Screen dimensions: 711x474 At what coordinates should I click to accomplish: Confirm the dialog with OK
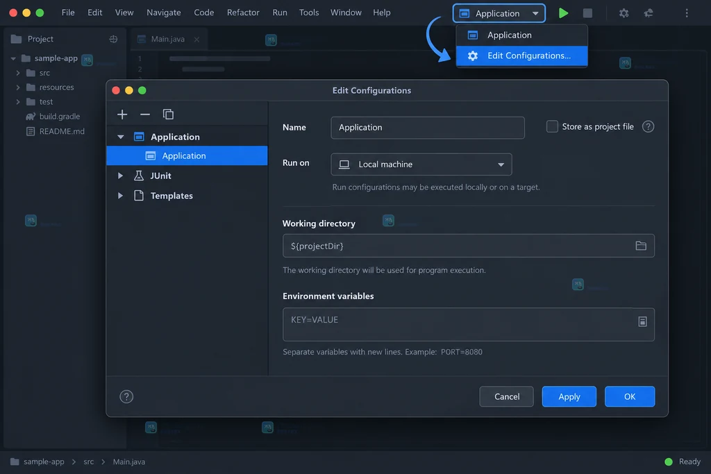pos(629,396)
